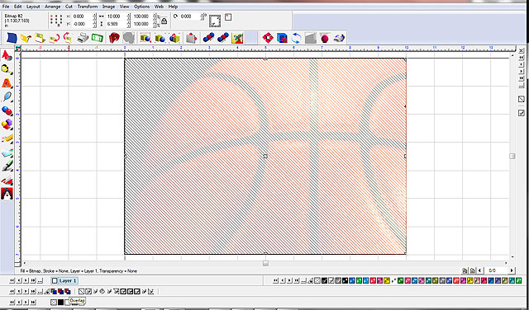529x310 pixels.
Task: Click the crimson sphere toolbar icon
Action: (325, 38)
